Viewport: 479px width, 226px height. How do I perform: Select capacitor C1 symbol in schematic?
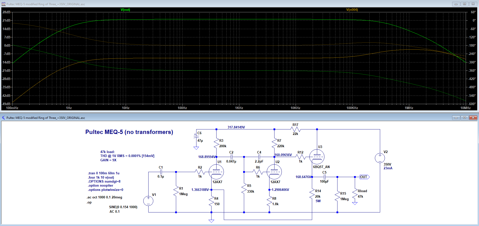click(x=161, y=172)
